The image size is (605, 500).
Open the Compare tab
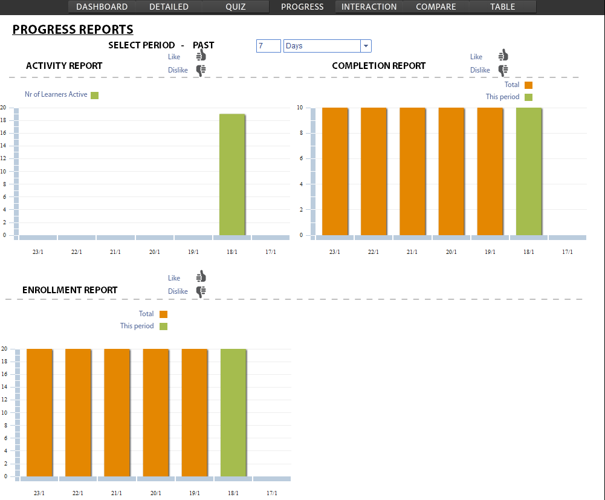[436, 7]
